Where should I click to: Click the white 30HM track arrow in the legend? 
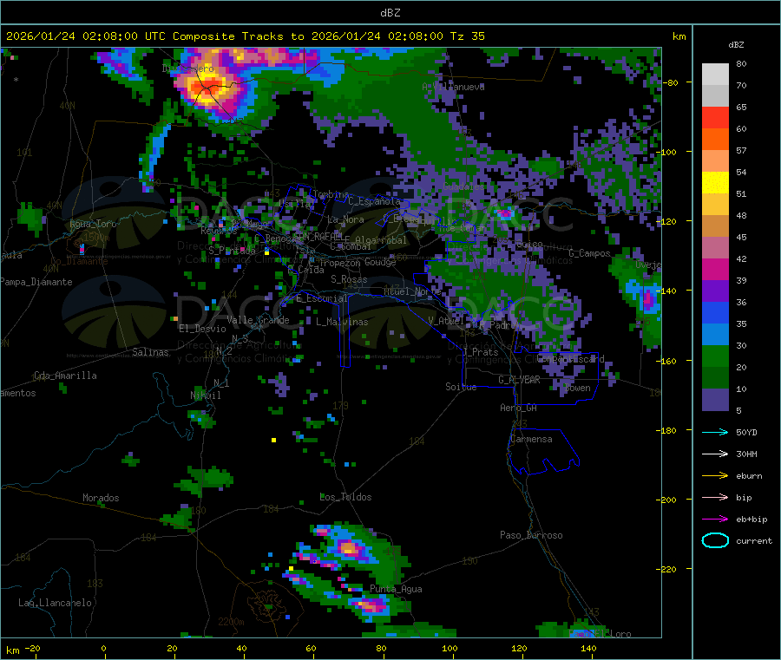[x=715, y=454]
